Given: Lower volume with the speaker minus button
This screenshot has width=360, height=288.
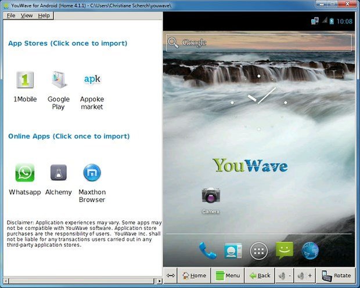Looking at the screenshot, I should 285,275.
